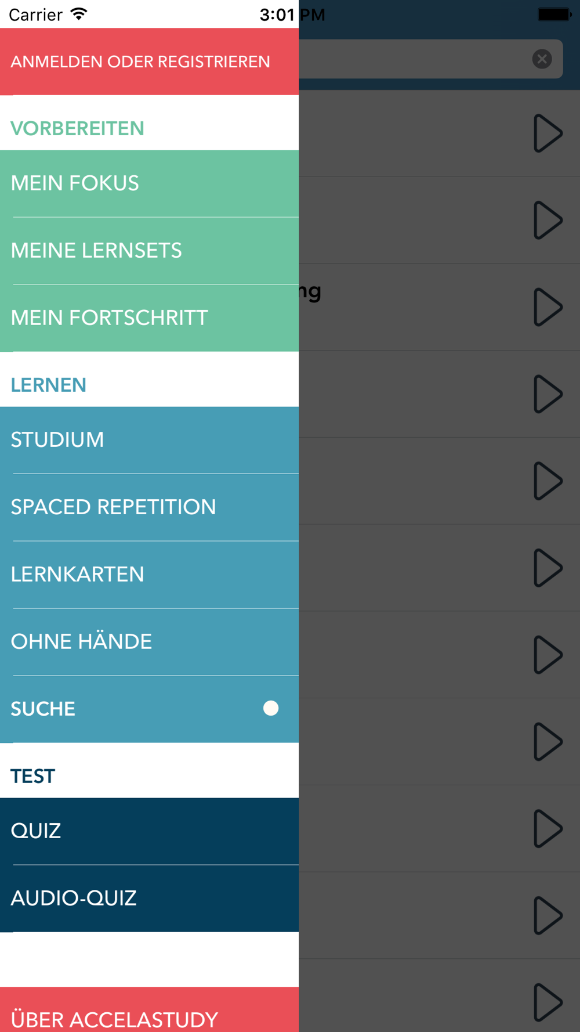Tap the first play arrow in list
This screenshot has width=580, height=1032.
coord(547,133)
